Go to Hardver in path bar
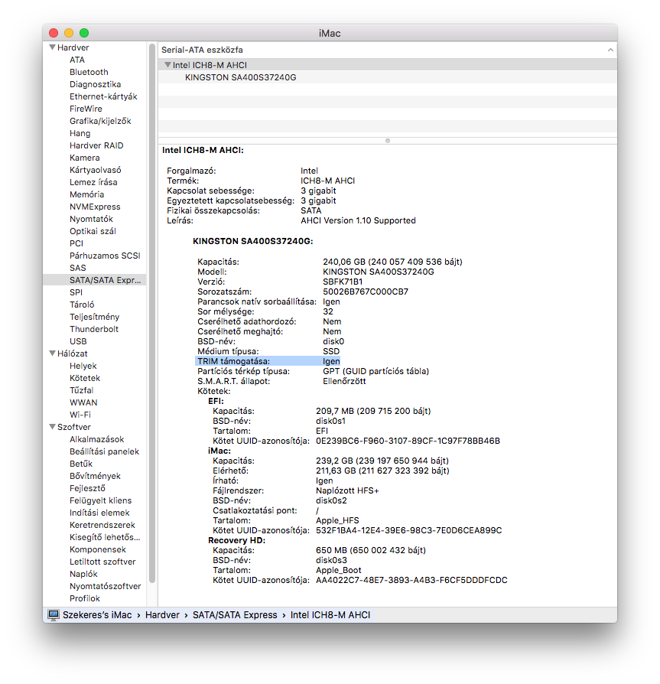 [x=162, y=614]
